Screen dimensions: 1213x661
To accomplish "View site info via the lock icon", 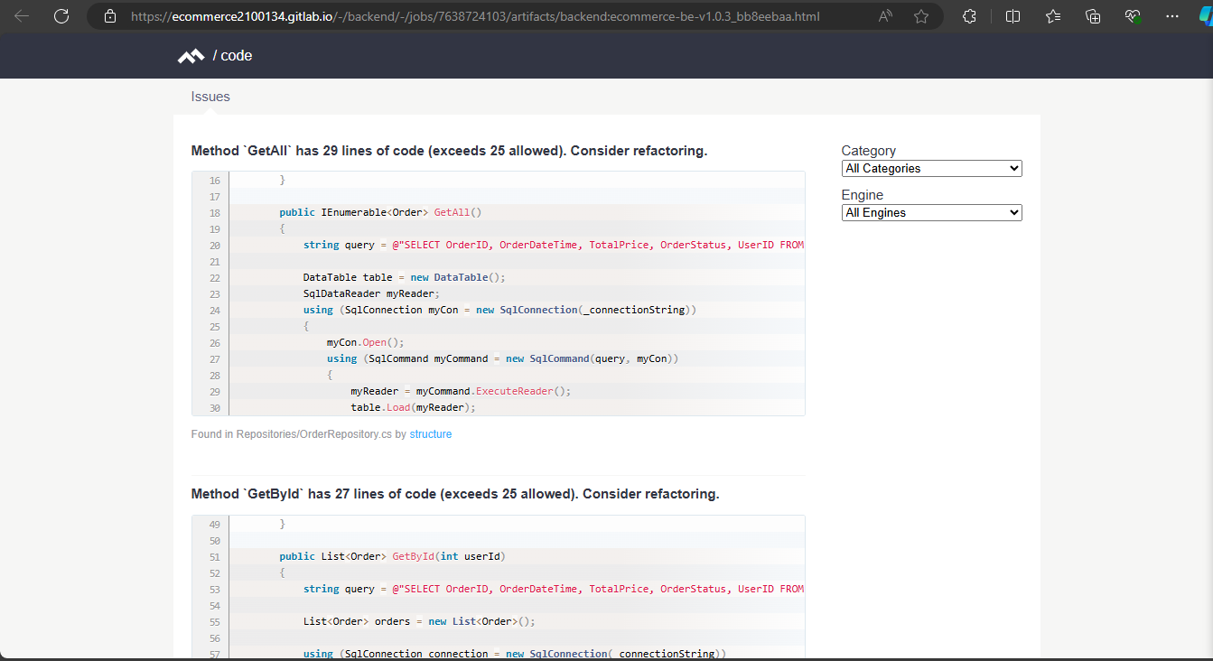I will tap(110, 16).
